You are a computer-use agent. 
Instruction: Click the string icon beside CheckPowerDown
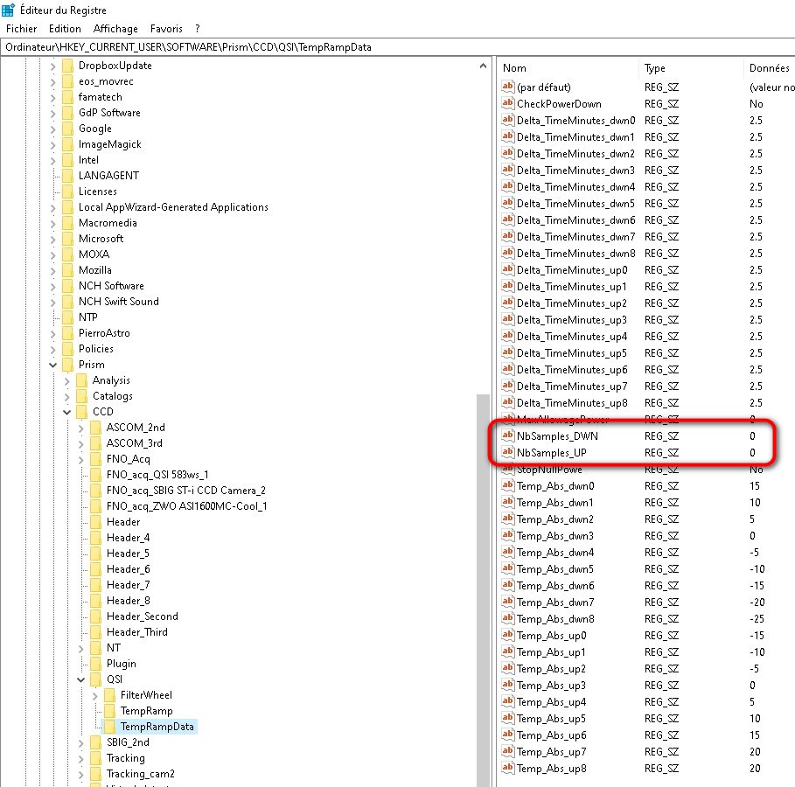[x=507, y=104]
